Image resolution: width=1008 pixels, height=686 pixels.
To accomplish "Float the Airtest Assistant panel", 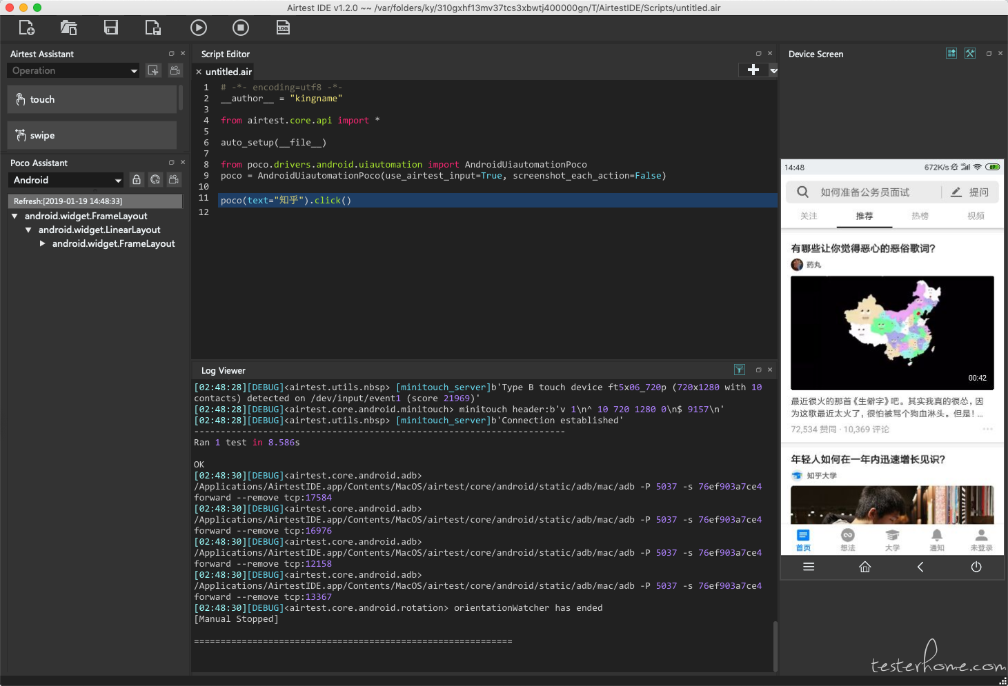I will 172,53.
